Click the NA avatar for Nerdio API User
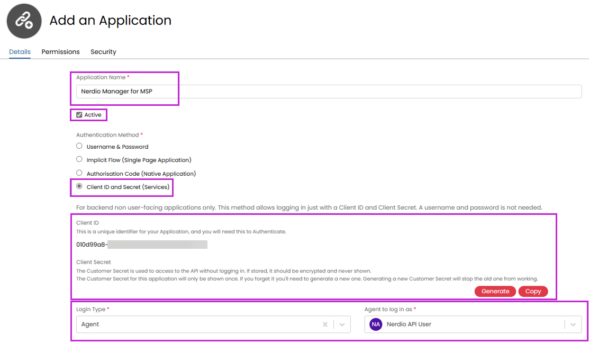 coord(376,324)
